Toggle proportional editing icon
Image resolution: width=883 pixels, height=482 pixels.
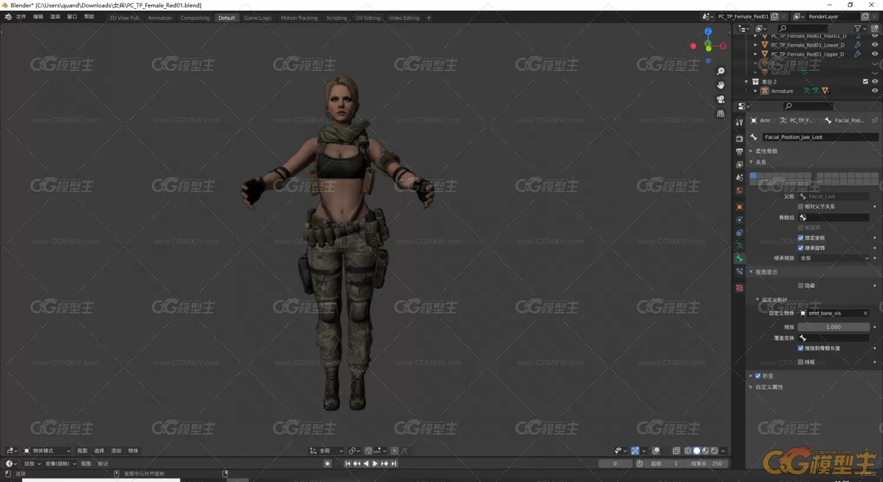pos(394,451)
